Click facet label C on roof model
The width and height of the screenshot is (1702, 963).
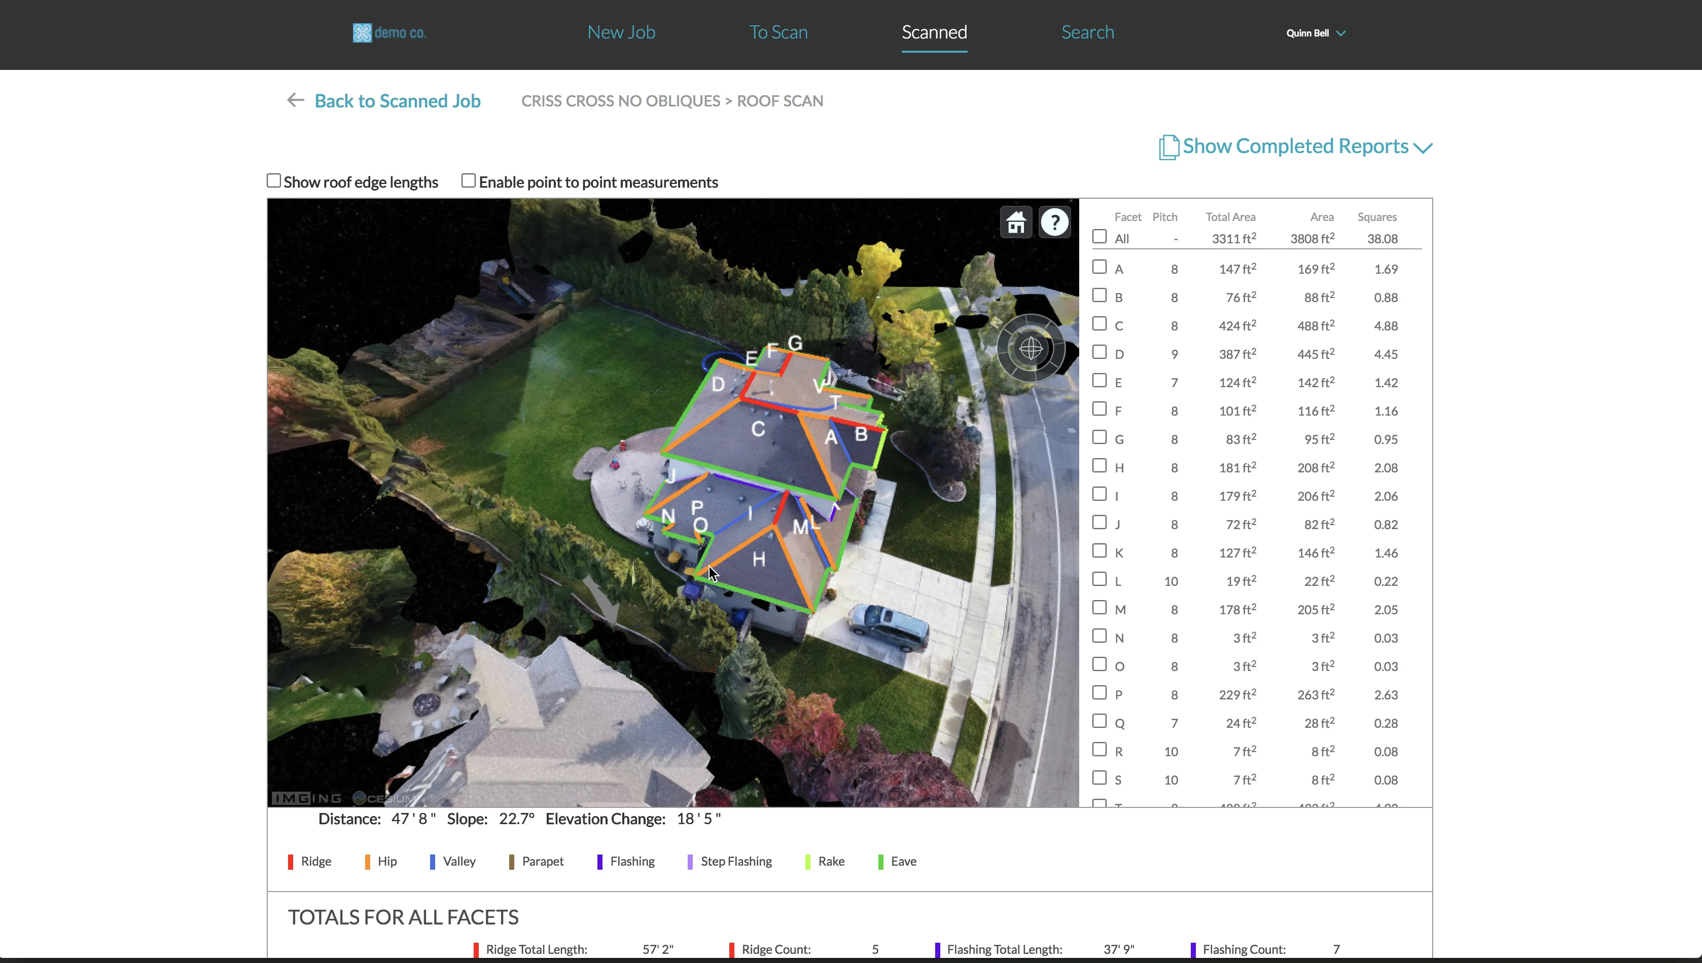pos(758,429)
